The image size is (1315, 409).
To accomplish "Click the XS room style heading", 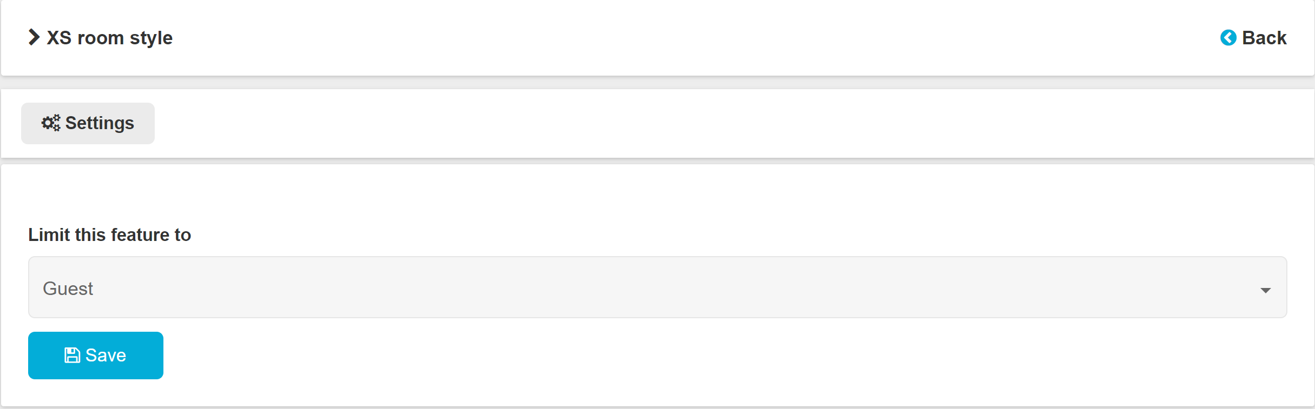I will click(x=110, y=38).
